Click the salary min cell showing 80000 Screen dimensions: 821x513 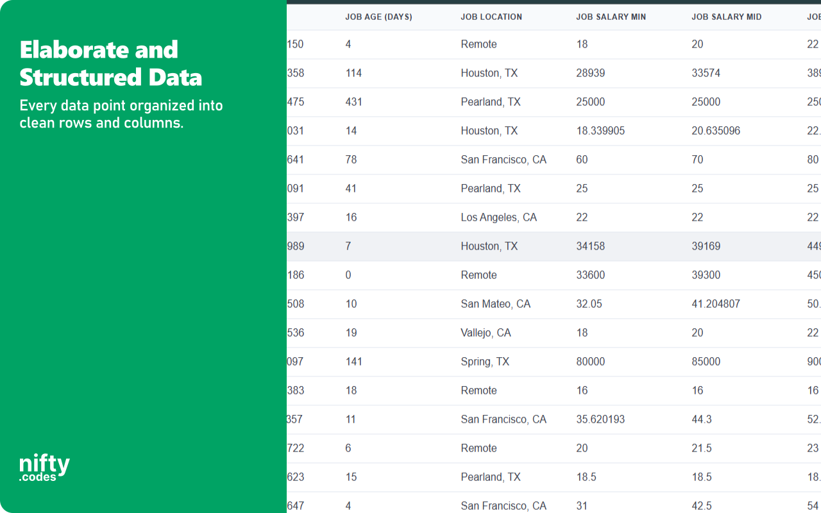[x=590, y=362]
